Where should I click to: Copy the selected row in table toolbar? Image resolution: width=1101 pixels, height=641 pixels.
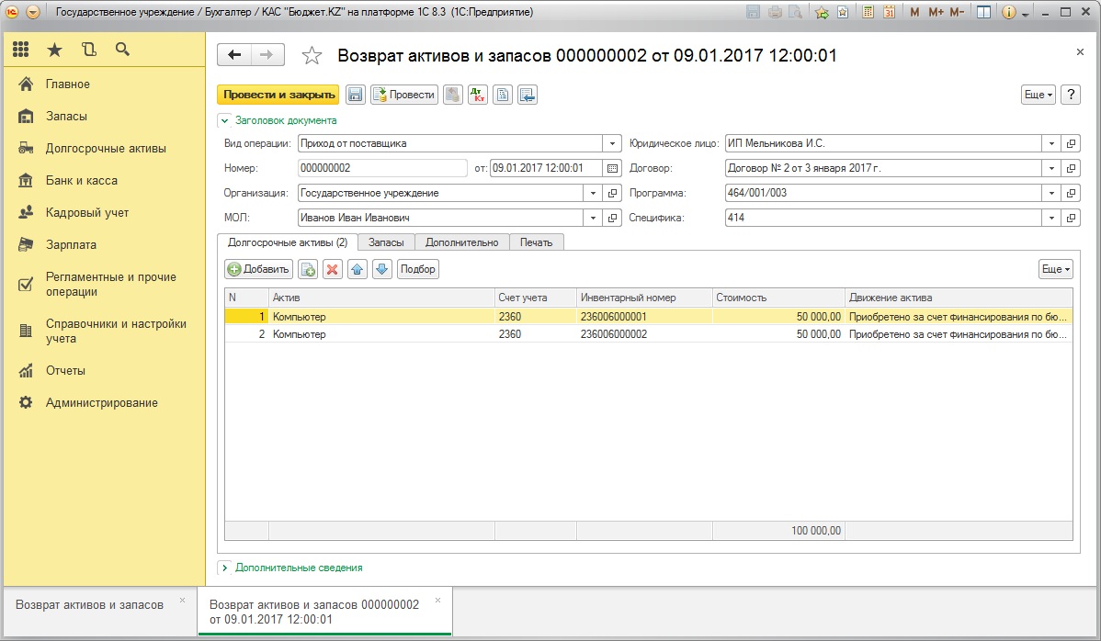[308, 269]
